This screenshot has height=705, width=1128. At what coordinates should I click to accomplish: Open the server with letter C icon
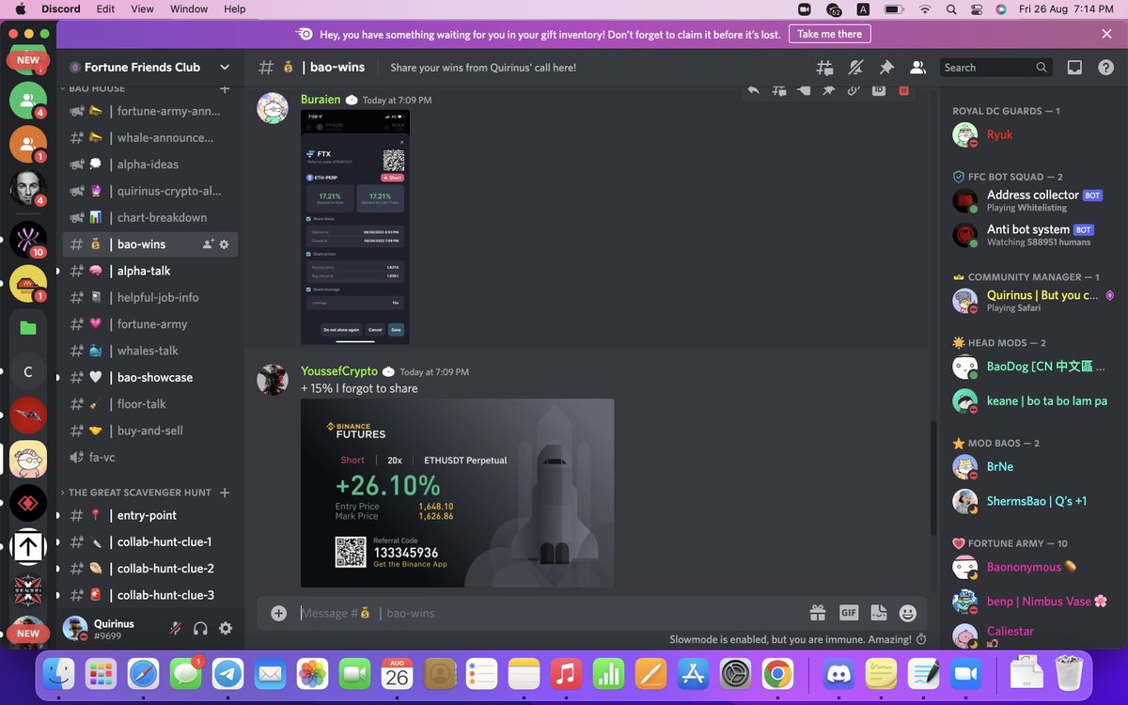(x=28, y=371)
